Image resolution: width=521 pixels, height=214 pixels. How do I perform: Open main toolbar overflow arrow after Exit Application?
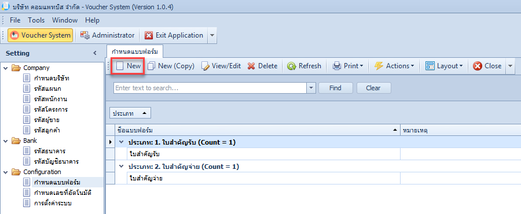click(x=212, y=35)
